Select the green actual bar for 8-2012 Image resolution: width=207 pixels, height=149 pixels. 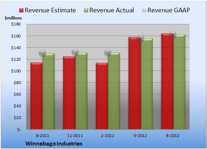point(179,82)
